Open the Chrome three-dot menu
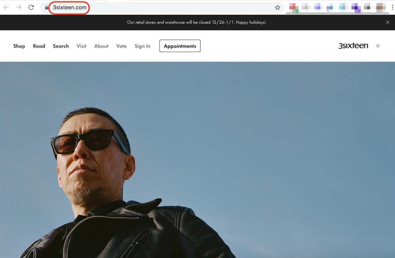This screenshot has height=258, width=395. (392, 8)
